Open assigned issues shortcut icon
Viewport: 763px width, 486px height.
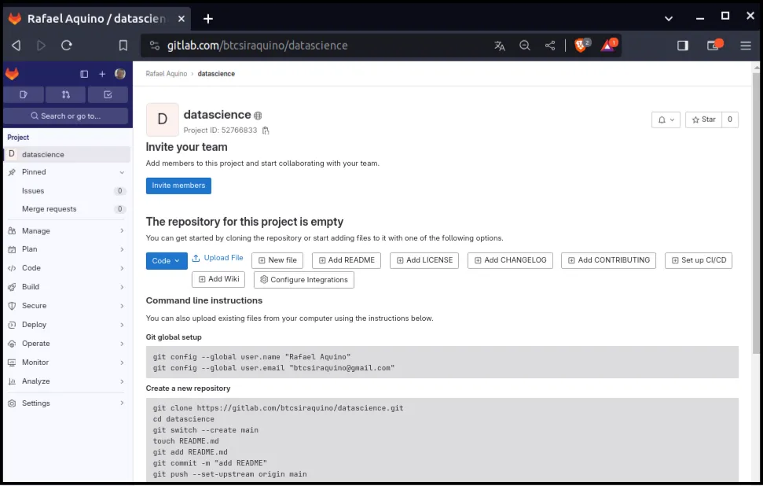(x=24, y=94)
